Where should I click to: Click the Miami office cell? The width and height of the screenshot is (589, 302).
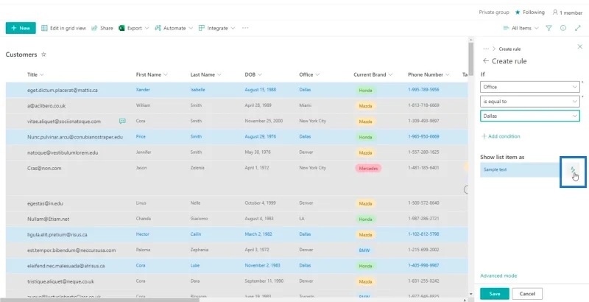pyautogui.click(x=305, y=105)
